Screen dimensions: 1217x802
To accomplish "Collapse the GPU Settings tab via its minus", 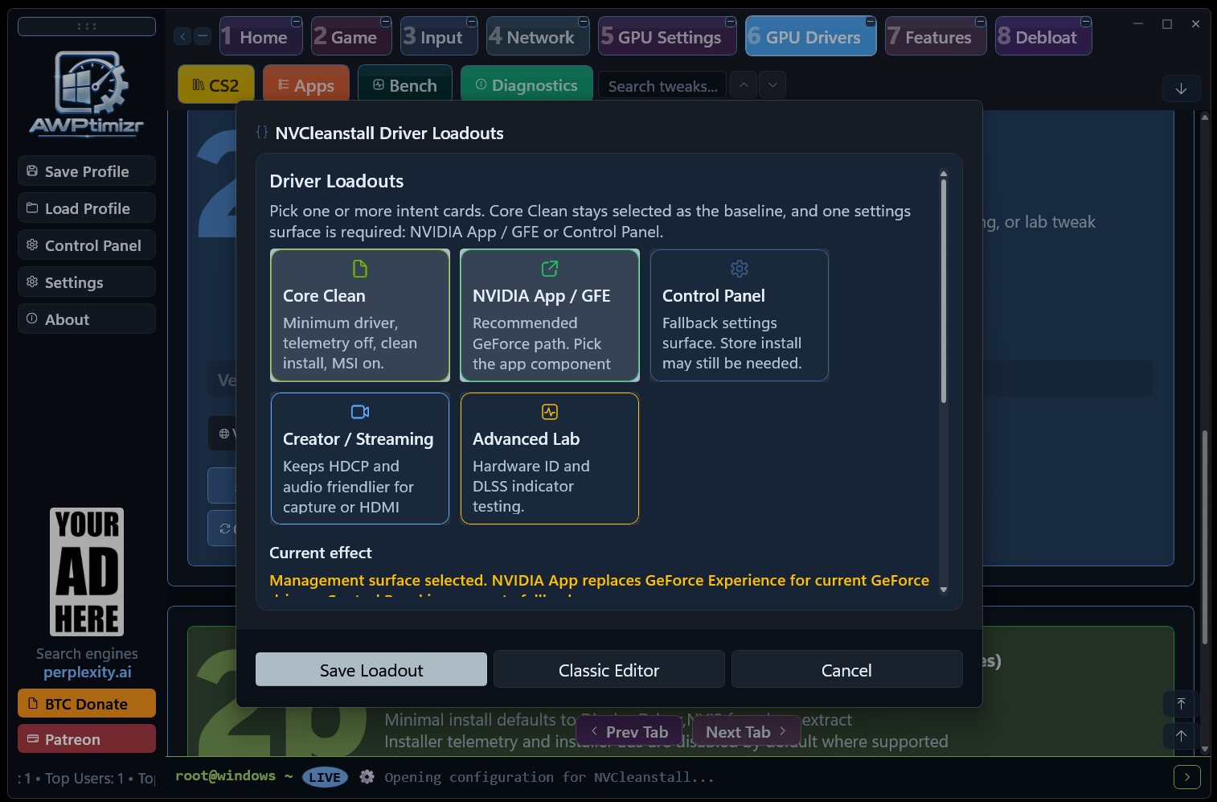I will coord(730,22).
